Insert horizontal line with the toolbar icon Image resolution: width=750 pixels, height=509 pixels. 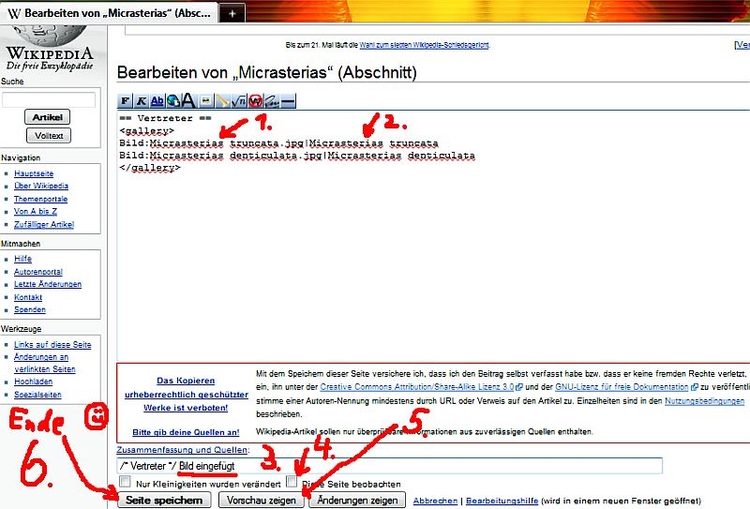click(x=288, y=100)
